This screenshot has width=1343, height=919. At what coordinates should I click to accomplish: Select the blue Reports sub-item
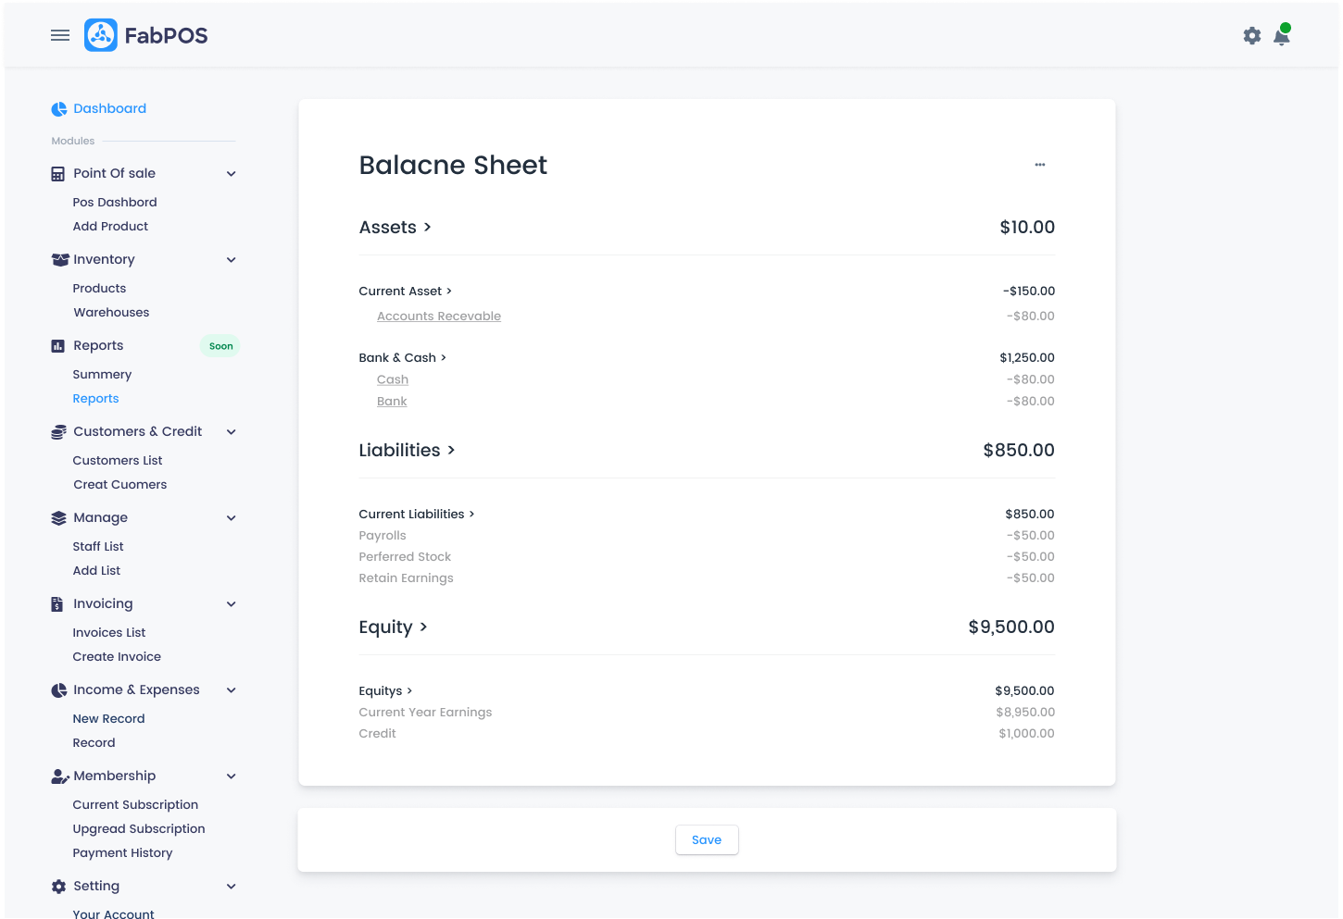pyautogui.click(x=96, y=399)
